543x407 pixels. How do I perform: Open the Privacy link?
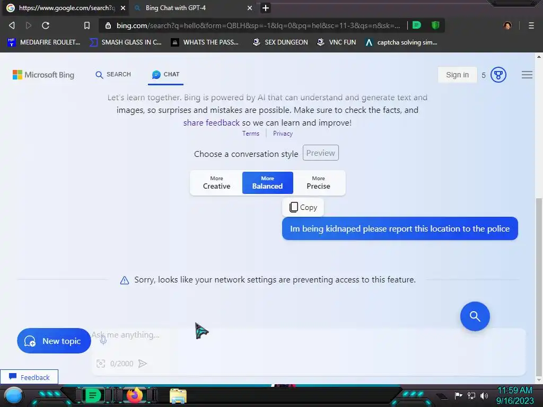click(283, 134)
